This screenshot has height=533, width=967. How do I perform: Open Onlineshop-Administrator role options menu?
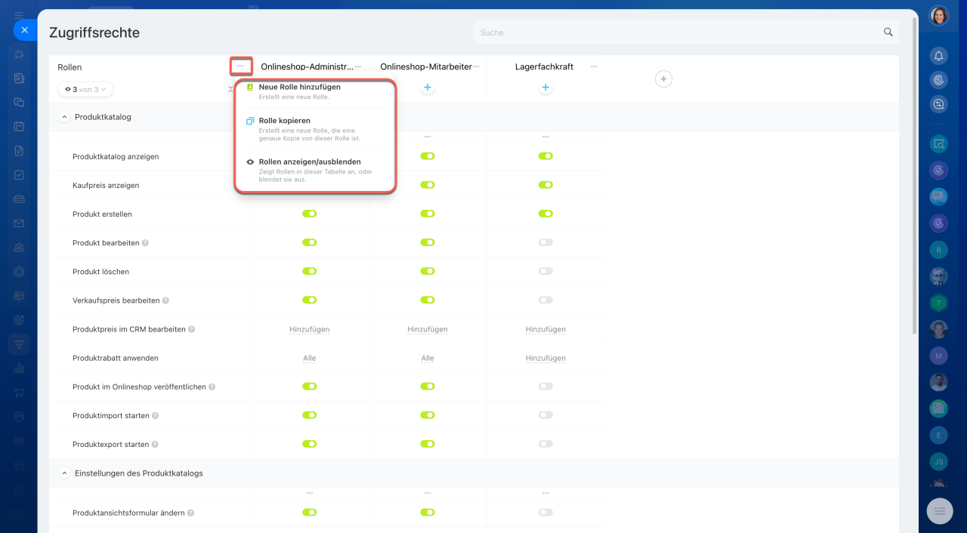(x=358, y=66)
